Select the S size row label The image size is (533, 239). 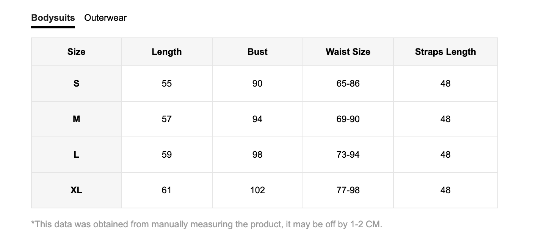click(76, 84)
